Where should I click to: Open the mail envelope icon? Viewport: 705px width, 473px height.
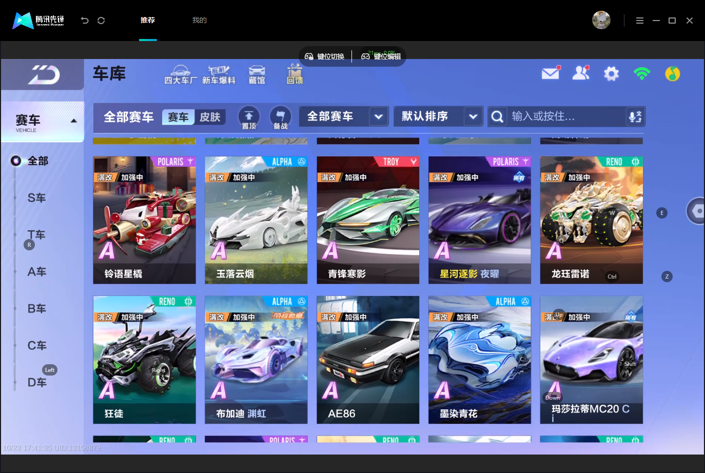tap(551, 73)
